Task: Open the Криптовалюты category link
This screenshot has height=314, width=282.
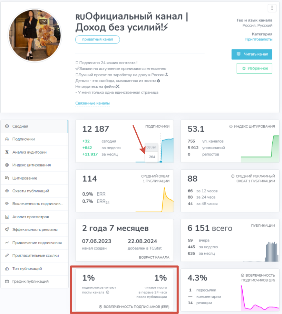Action: (x=259, y=39)
